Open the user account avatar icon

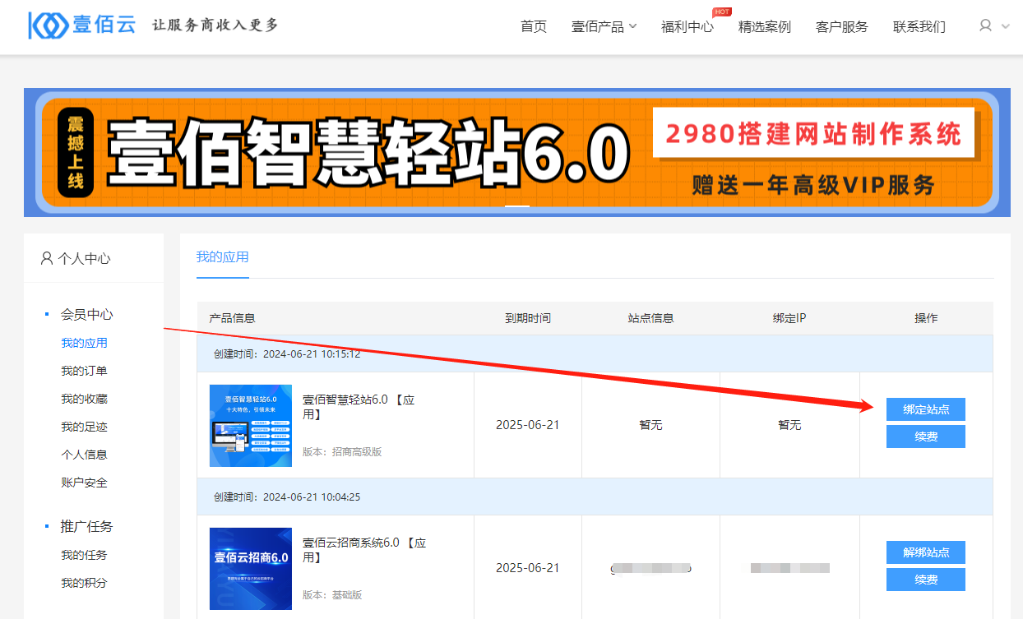coord(985,25)
